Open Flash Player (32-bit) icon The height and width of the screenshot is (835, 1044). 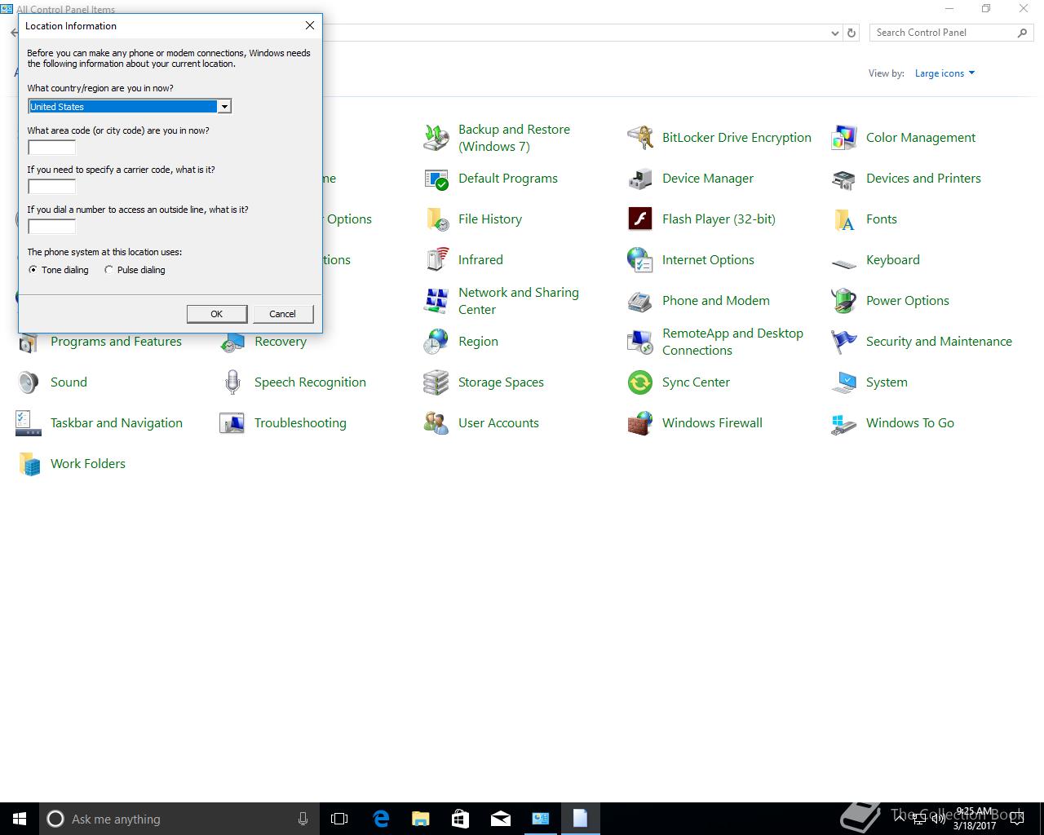pyautogui.click(x=640, y=219)
